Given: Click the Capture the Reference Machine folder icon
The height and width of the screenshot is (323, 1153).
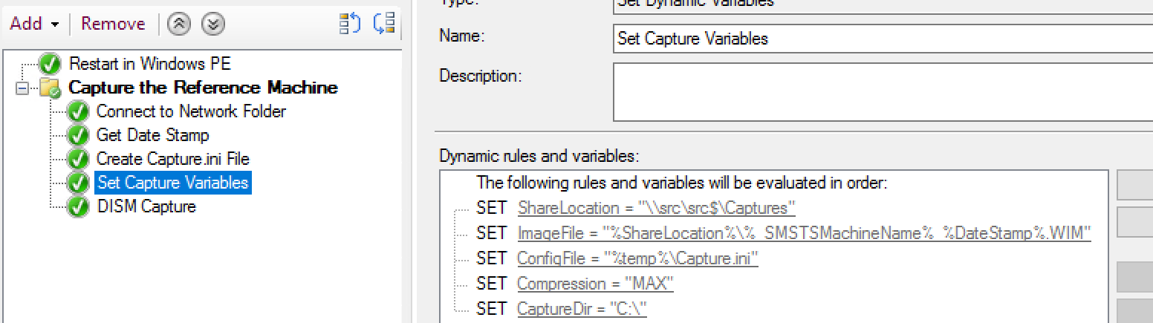Looking at the screenshot, I should coord(50,88).
